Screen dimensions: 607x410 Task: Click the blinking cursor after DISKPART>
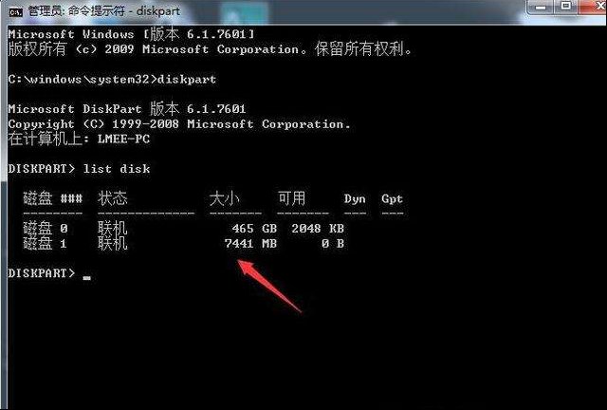87,277
